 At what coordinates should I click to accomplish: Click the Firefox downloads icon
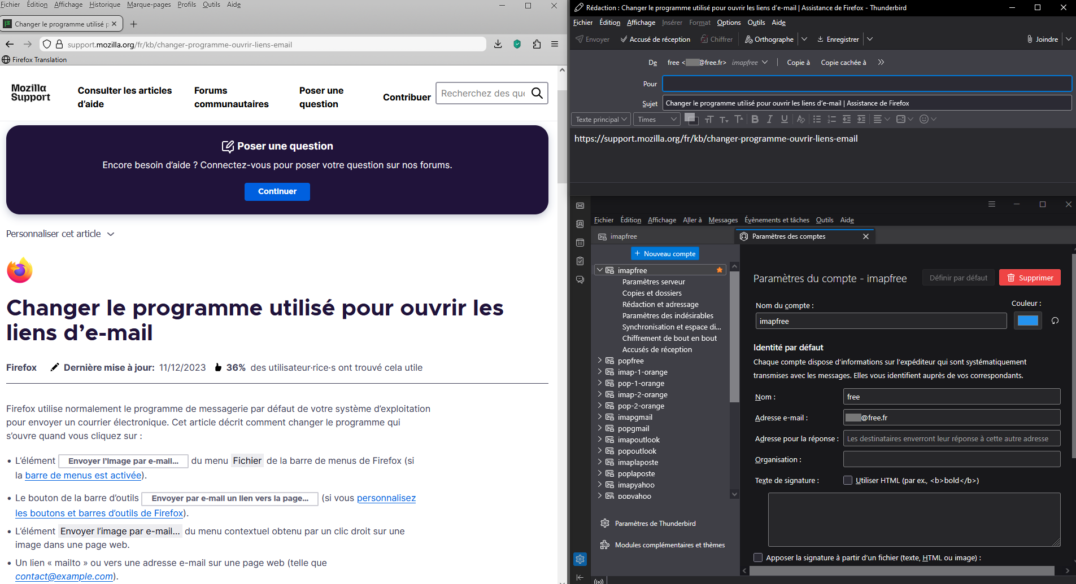pos(498,44)
